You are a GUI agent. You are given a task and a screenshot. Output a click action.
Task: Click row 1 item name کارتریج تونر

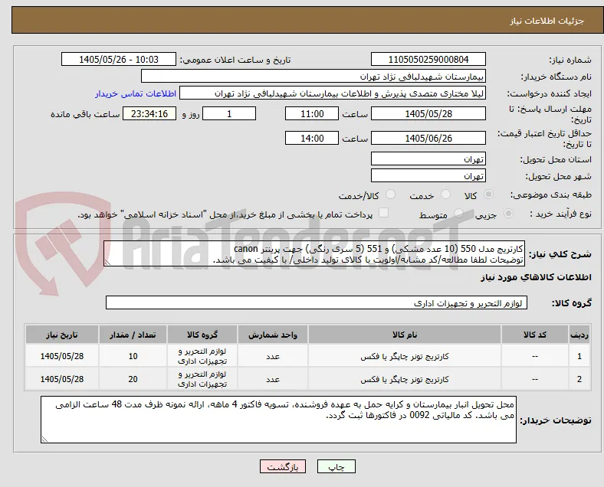point(405,356)
